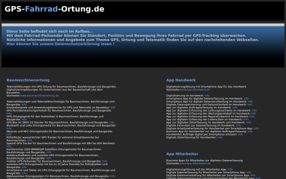The width and height of the screenshot is (286, 179).
Task: Open Info under Bluetooth und LoRa-Ortungsmodul
Action: [x=9, y=128]
